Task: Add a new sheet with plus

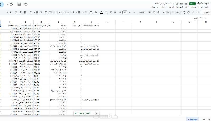Action: pyautogui.click(x=209, y=119)
